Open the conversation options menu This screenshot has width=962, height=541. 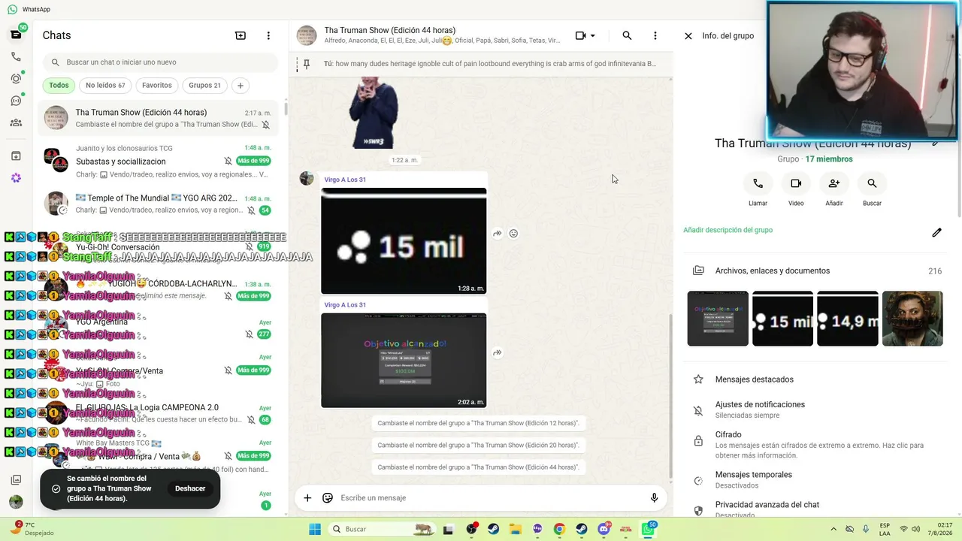coord(655,35)
